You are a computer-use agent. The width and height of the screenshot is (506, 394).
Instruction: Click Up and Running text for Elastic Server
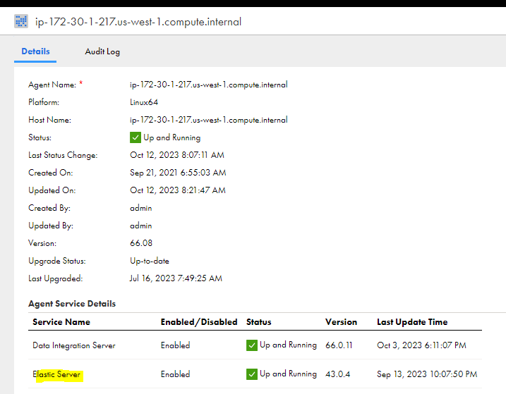point(288,374)
